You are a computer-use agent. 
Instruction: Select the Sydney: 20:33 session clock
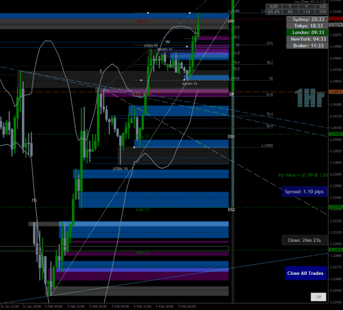click(307, 19)
